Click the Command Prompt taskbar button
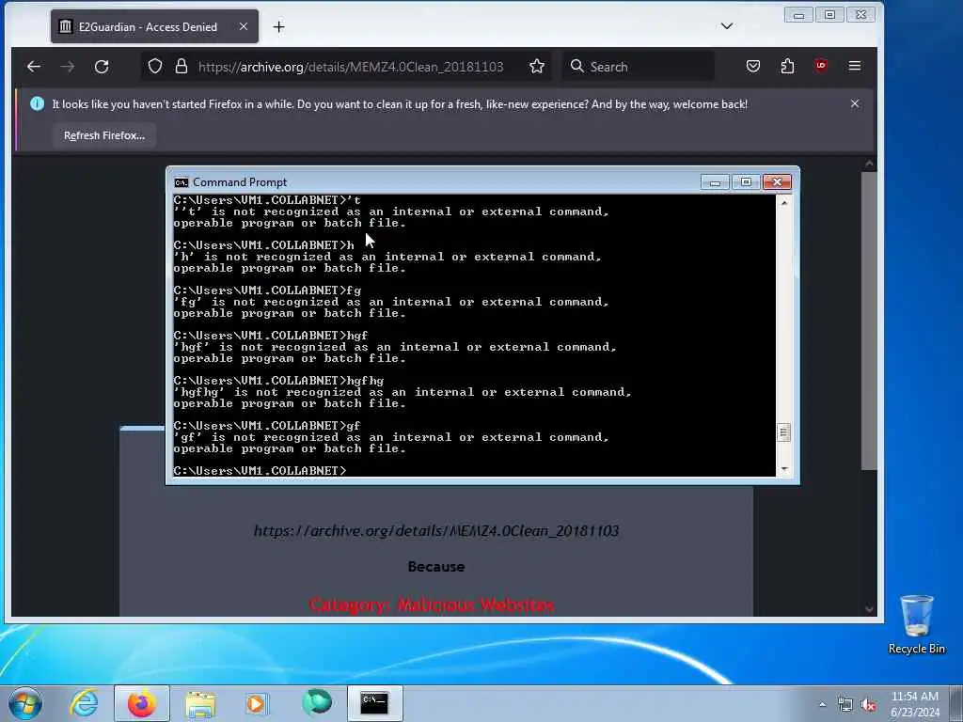The width and height of the screenshot is (963, 722). point(374,703)
